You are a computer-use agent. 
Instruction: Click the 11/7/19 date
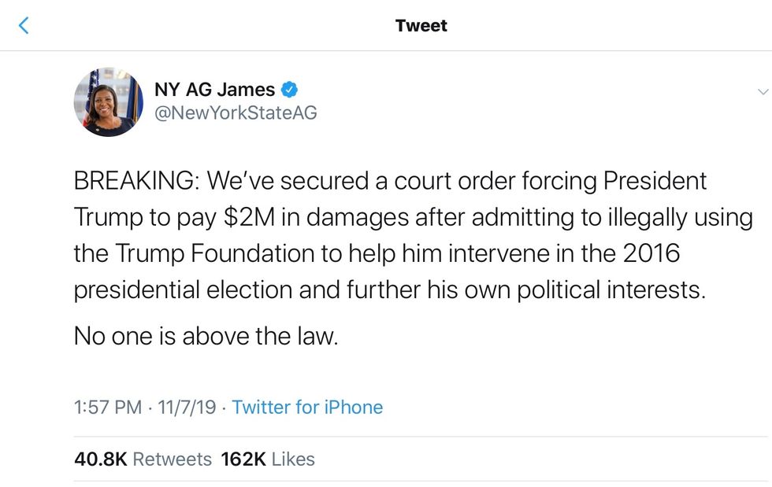coord(186,408)
